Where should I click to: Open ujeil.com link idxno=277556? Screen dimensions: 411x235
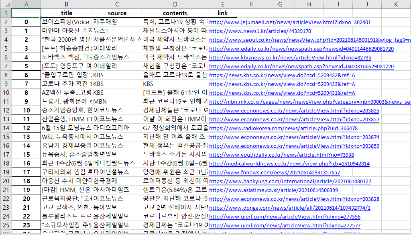(x=285, y=217)
